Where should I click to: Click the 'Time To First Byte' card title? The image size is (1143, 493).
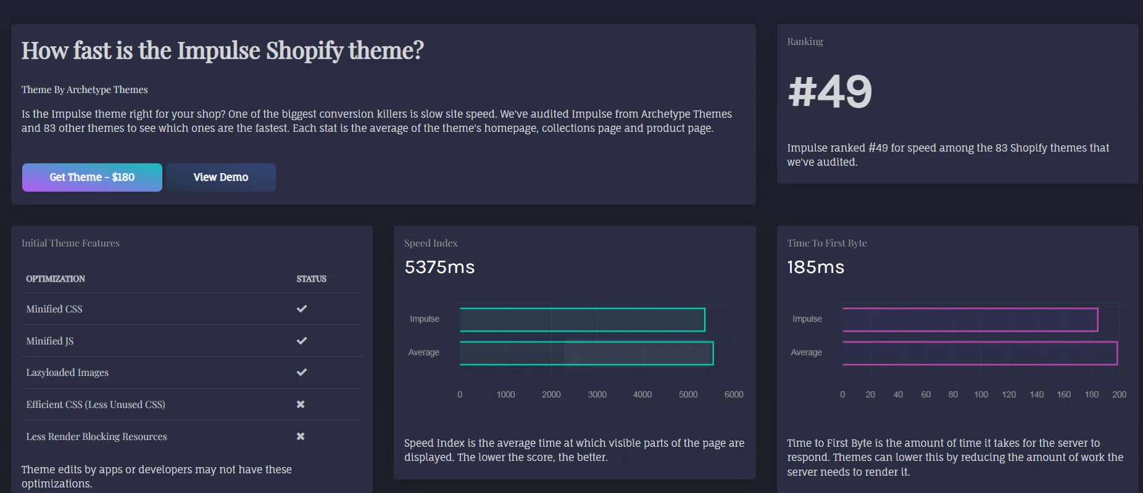pyautogui.click(x=827, y=243)
